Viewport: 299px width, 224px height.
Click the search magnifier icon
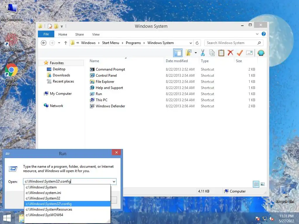[259, 43]
